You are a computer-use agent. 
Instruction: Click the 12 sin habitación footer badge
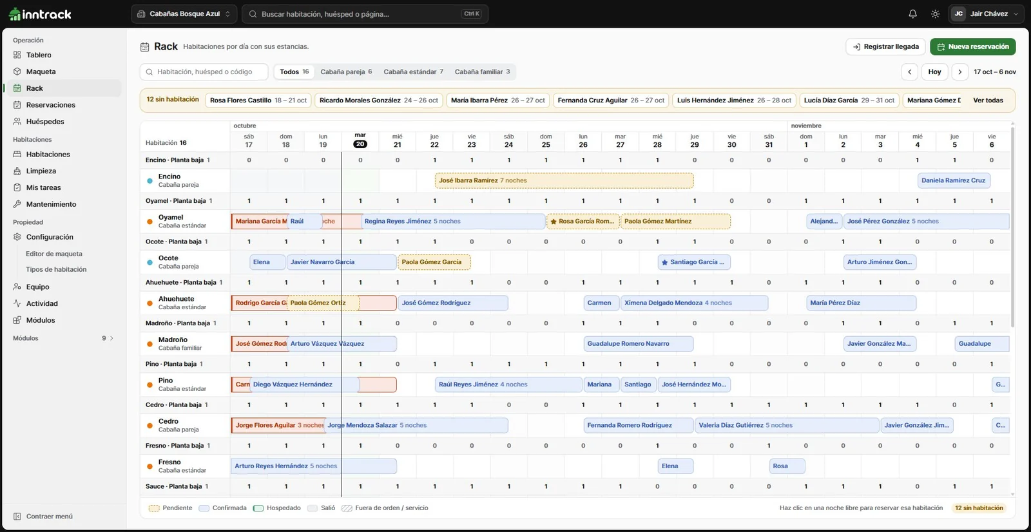coord(979,508)
